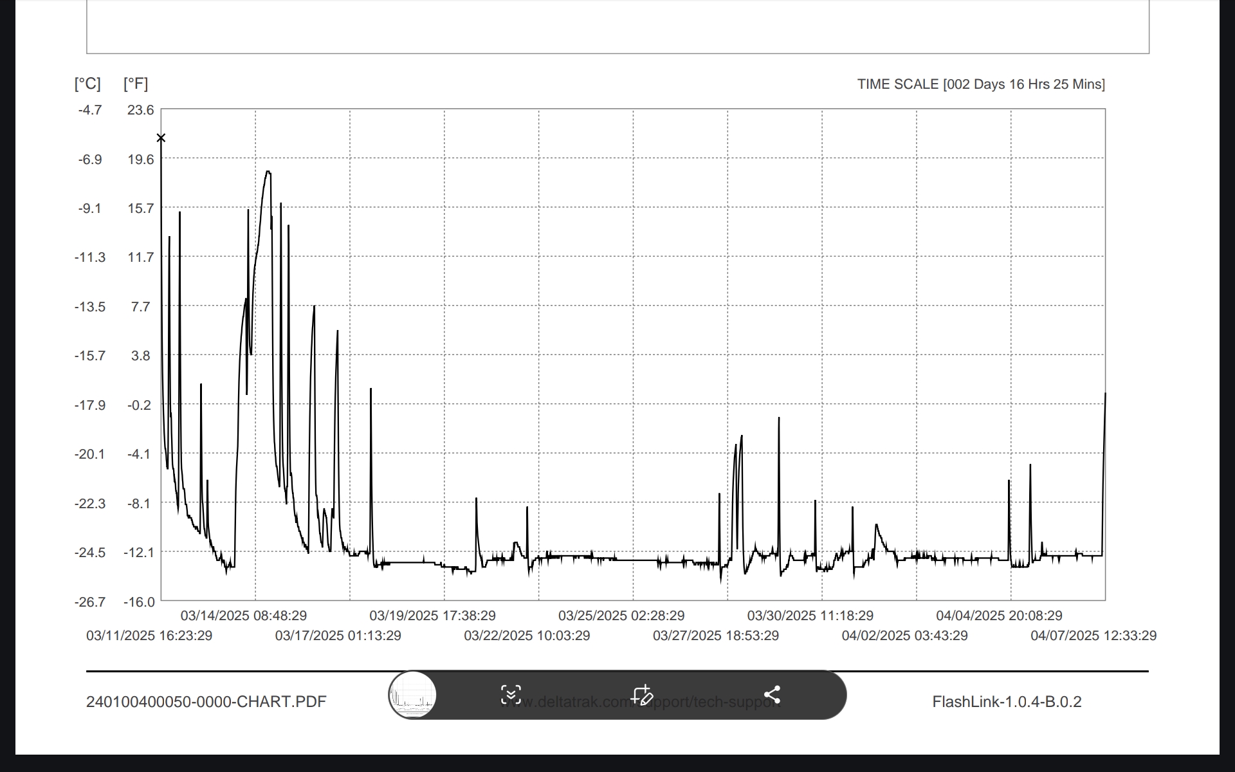Click the -6.9 Celsius axis value
Viewport: 1235px width, 772px height.
tap(90, 160)
